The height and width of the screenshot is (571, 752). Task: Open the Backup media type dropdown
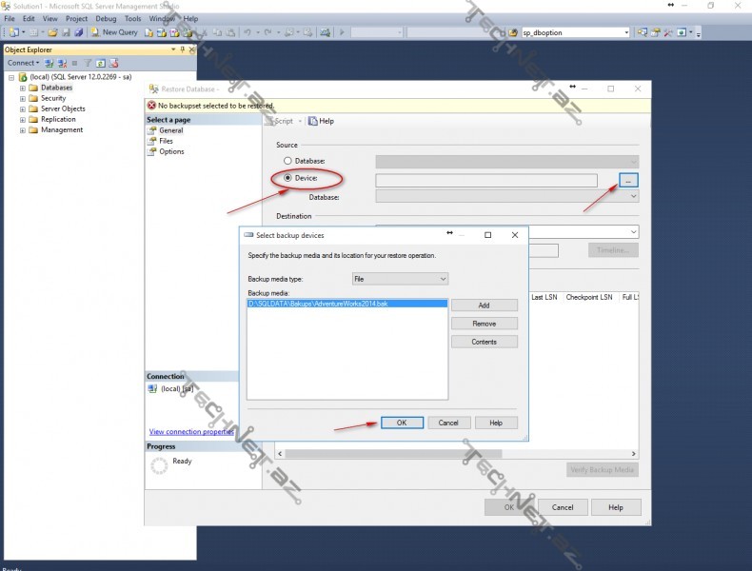coord(399,279)
